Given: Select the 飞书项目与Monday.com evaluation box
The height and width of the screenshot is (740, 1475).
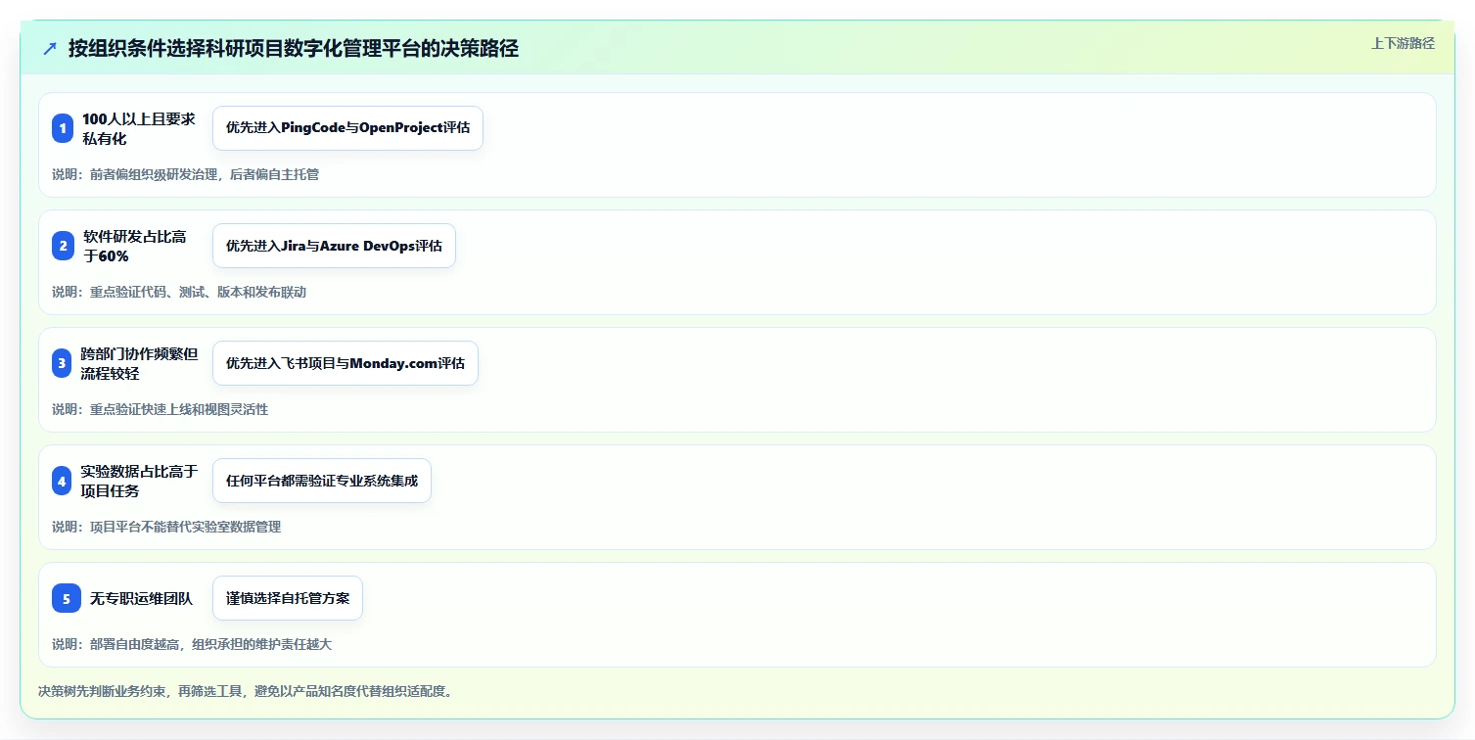Looking at the screenshot, I should click(x=346, y=363).
